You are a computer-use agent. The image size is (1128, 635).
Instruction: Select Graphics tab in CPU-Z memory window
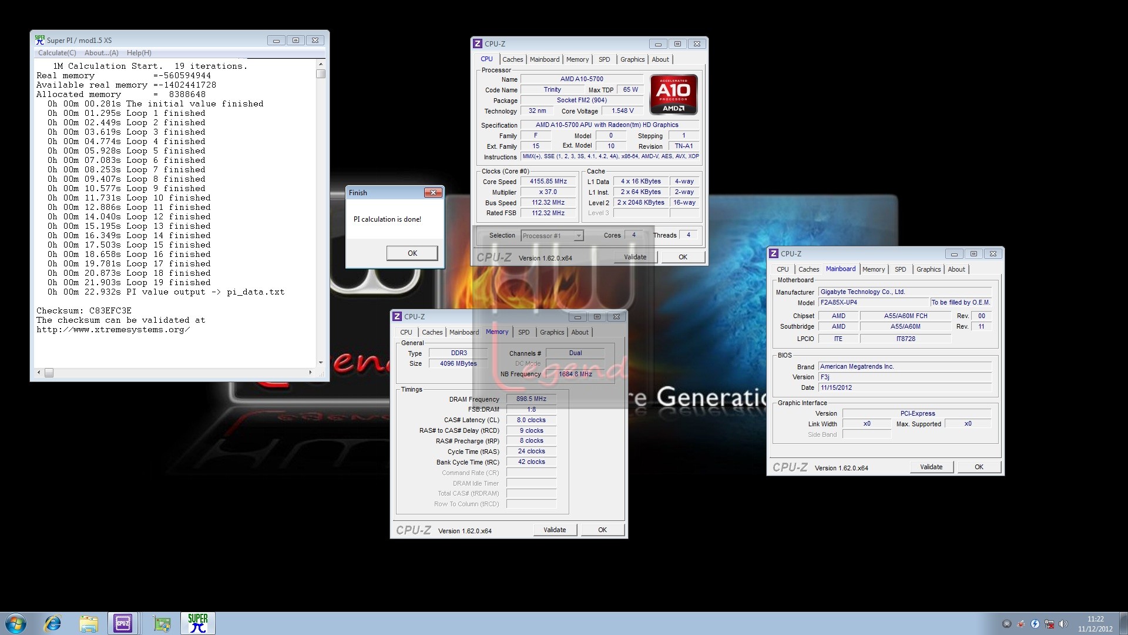click(552, 332)
